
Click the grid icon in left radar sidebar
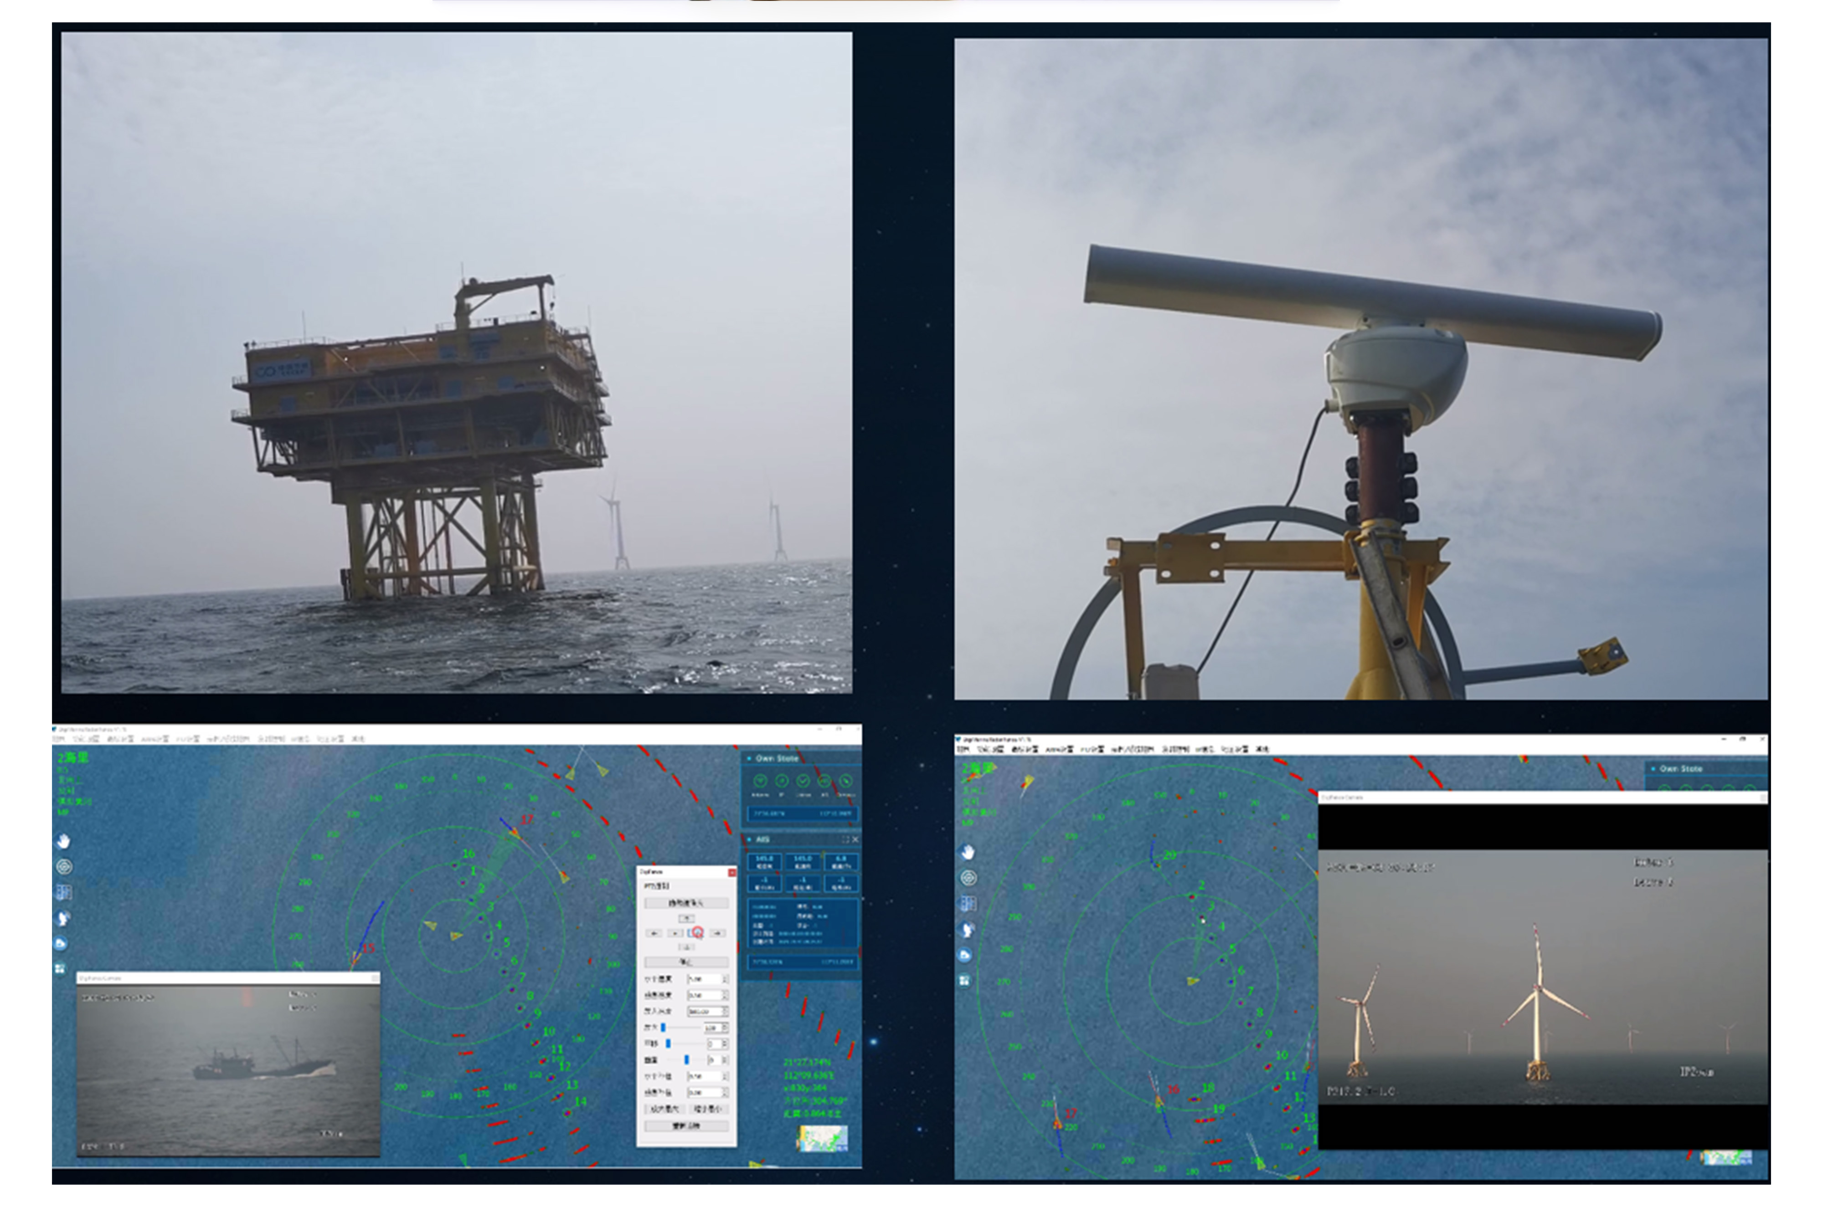tap(64, 892)
